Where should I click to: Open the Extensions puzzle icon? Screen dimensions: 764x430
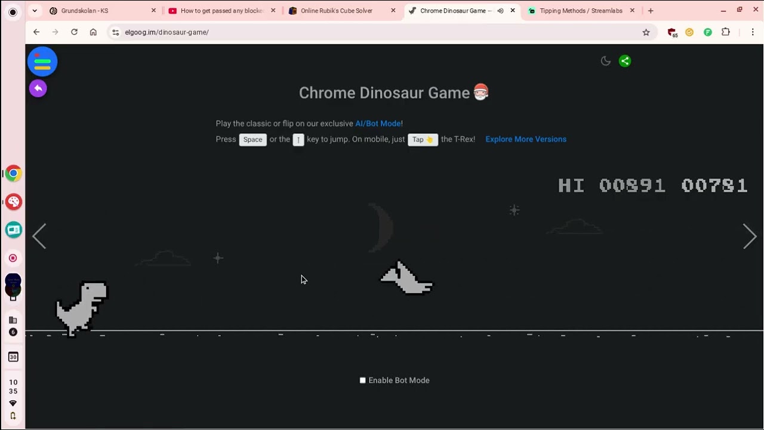click(726, 32)
